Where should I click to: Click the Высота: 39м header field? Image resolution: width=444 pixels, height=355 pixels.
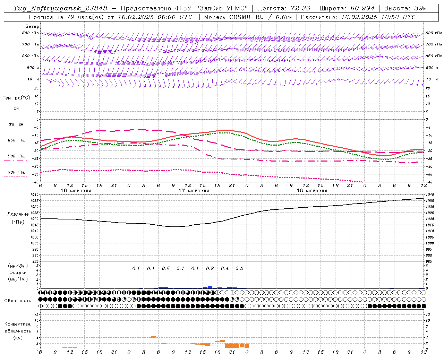point(405,8)
